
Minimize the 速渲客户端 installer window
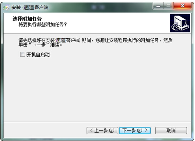coord(158,6)
